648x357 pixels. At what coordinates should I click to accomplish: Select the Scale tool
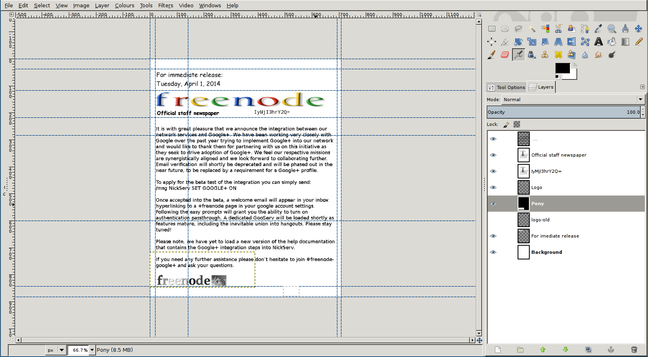532,42
